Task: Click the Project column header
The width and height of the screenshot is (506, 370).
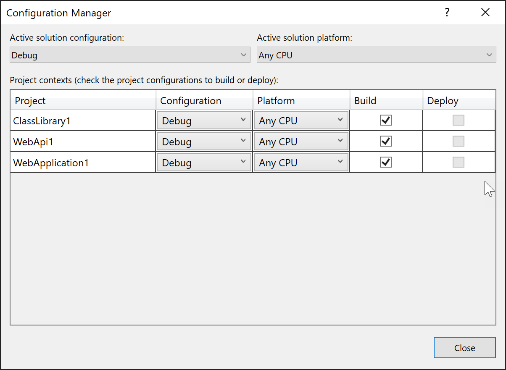Action: tap(30, 100)
